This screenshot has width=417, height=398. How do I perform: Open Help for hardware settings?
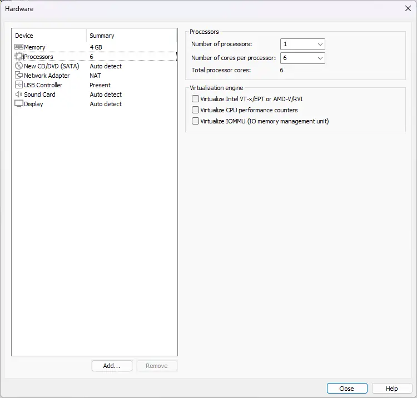(392, 389)
